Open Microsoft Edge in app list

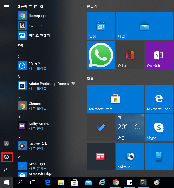tap(35, 174)
